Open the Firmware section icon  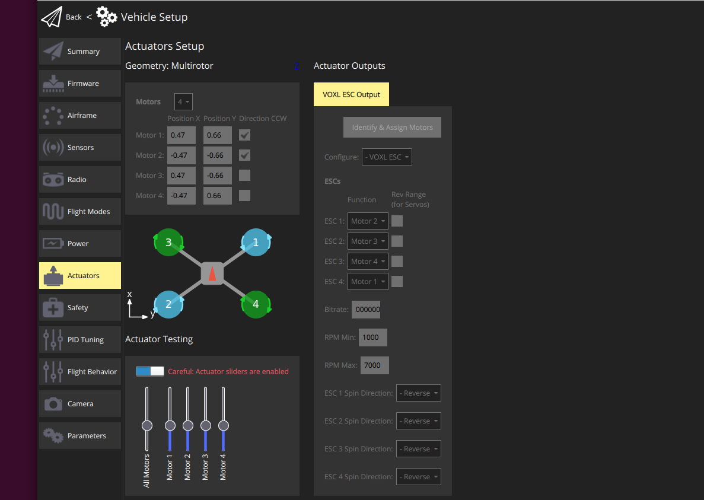click(53, 84)
